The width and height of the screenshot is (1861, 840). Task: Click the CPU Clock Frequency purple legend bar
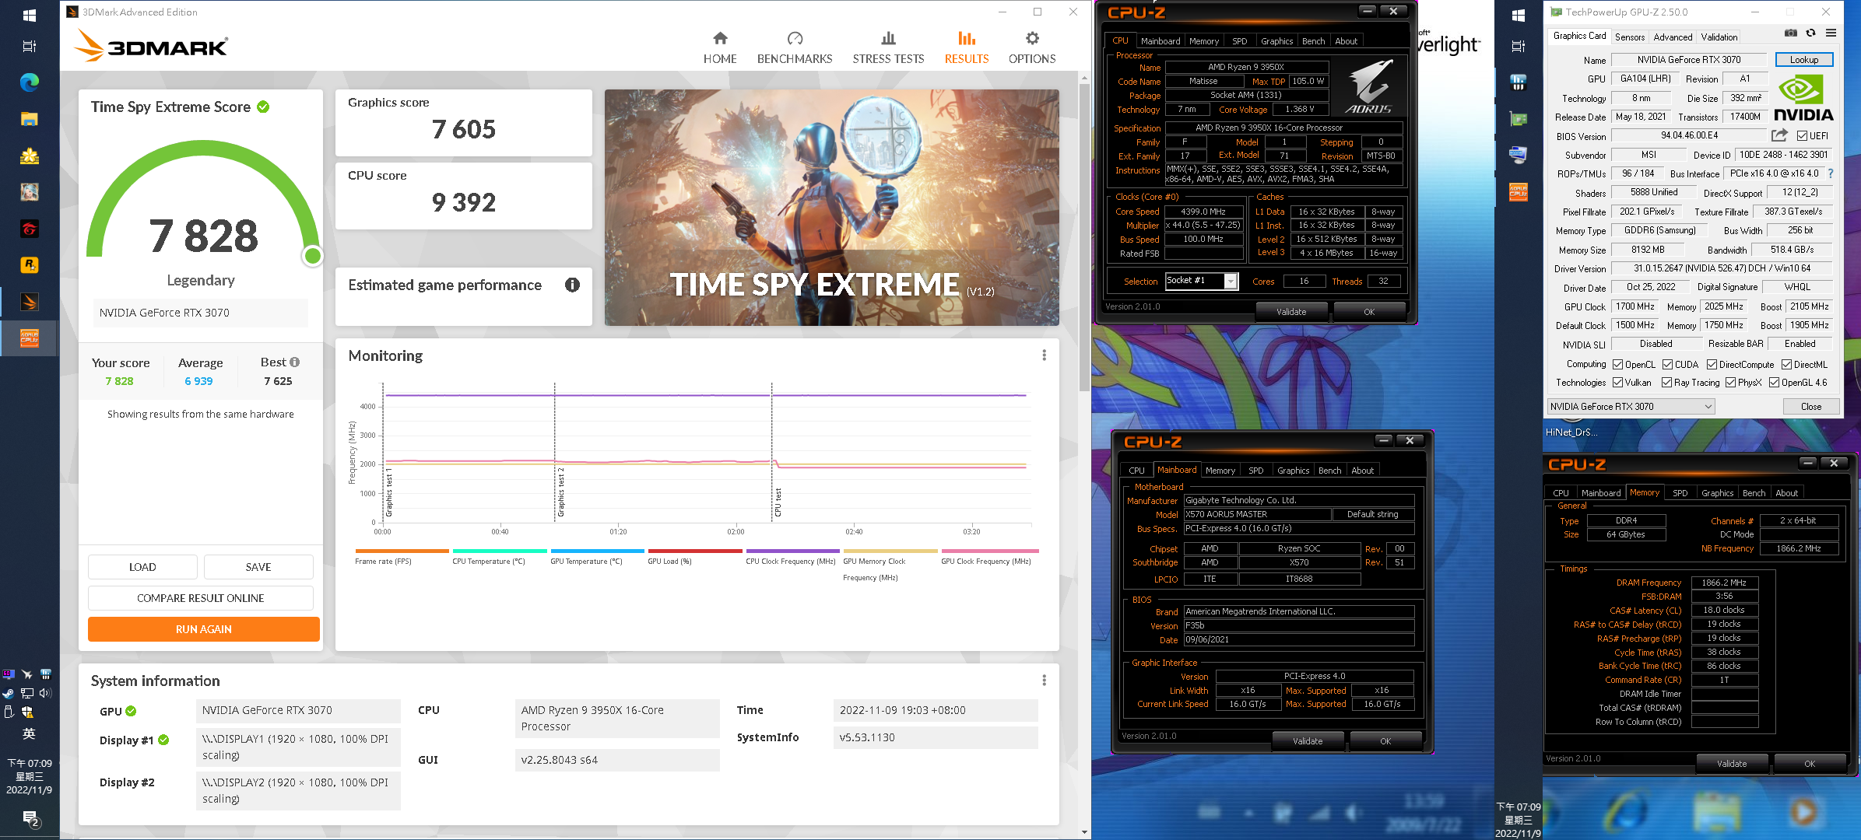pyautogui.click(x=792, y=551)
